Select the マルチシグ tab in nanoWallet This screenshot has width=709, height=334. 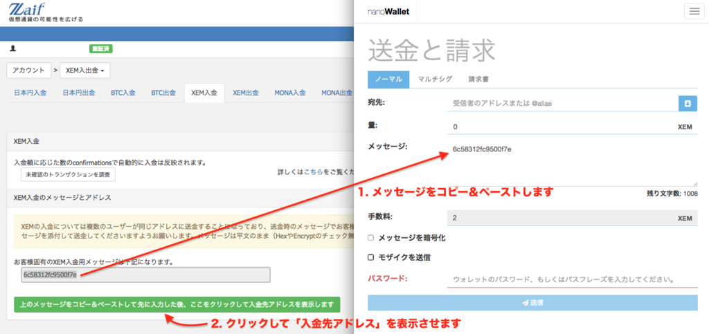435,79
